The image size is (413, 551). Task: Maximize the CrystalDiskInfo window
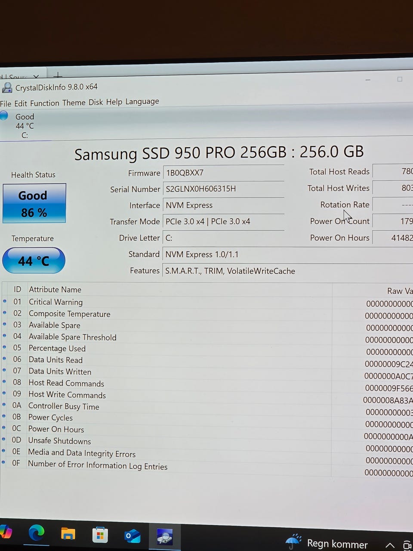(400, 79)
